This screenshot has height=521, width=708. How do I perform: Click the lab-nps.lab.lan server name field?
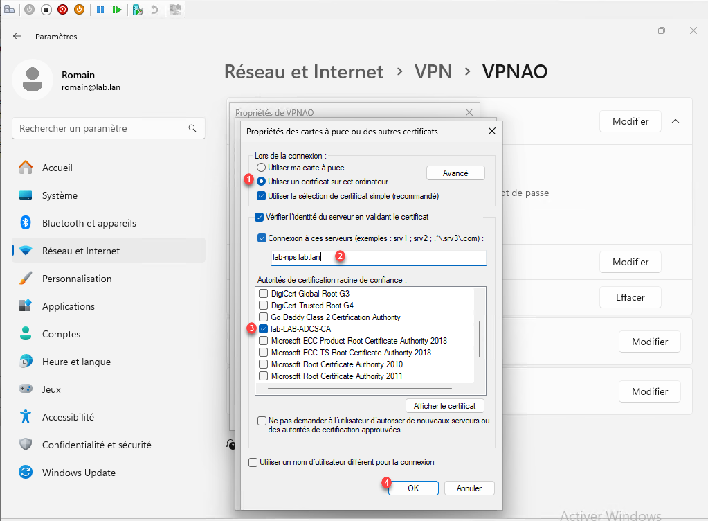point(378,257)
